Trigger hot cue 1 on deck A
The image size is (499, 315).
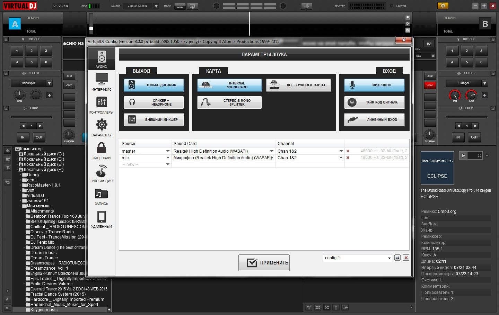17,51
